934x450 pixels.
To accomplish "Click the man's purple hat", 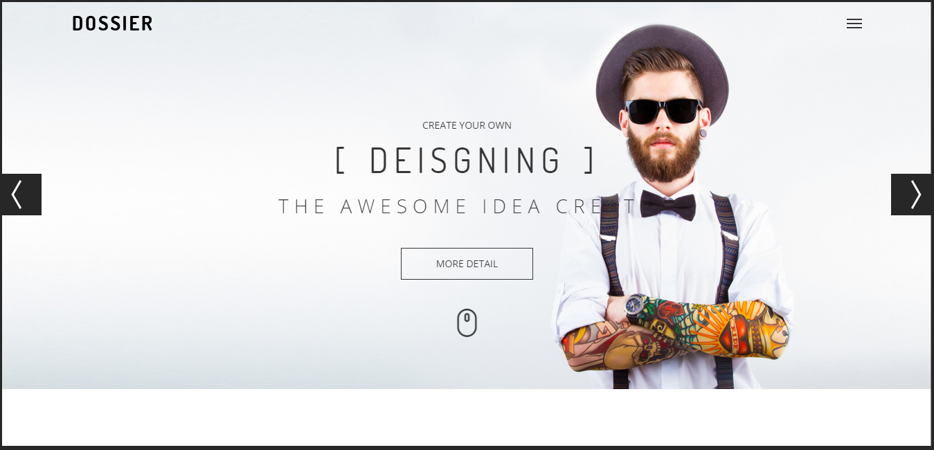I will [662, 69].
